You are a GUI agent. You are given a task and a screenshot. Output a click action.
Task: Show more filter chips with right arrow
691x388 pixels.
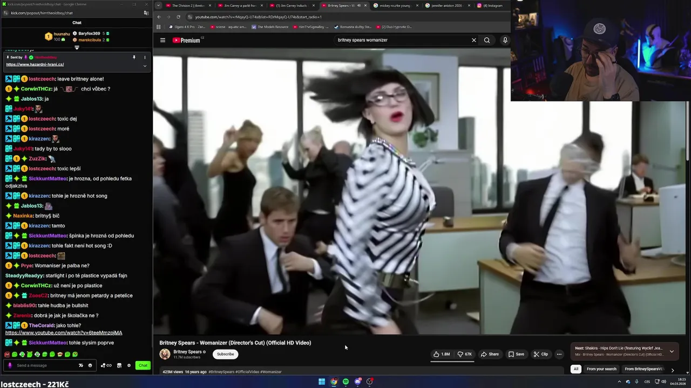click(672, 370)
